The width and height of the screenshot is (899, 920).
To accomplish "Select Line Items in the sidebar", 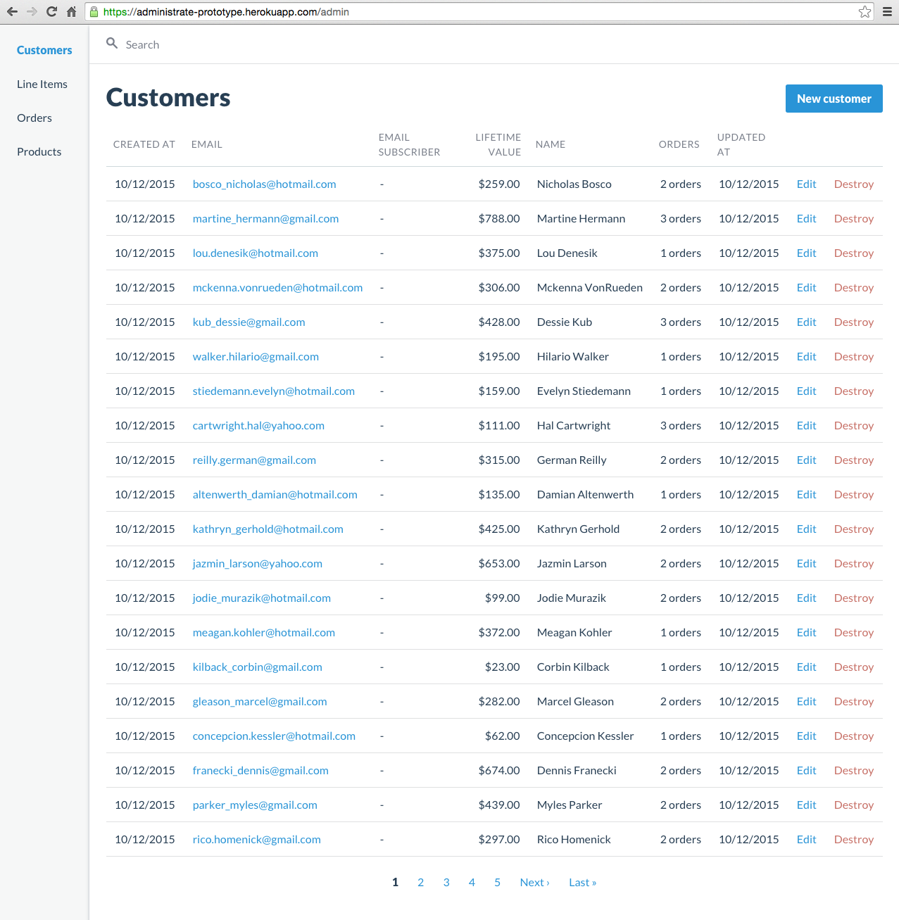I will 42,84.
